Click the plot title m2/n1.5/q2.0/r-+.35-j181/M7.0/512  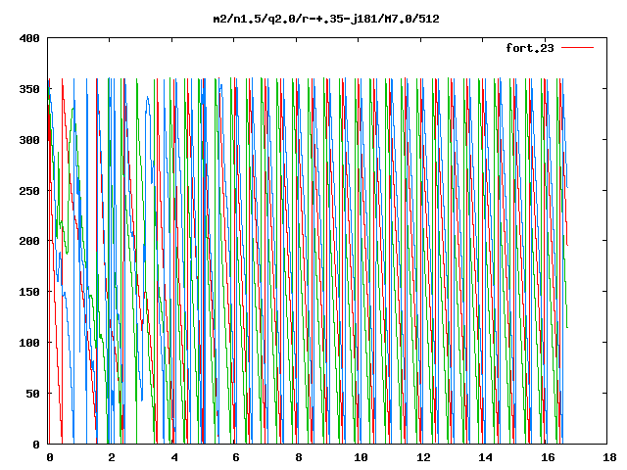pyautogui.click(x=326, y=19)
